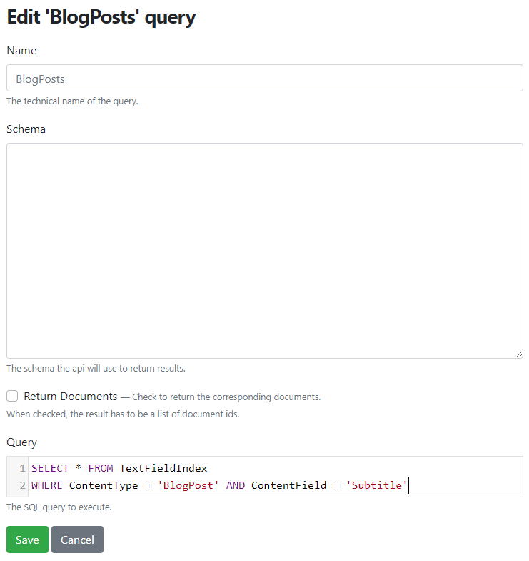Cancel editing the BlogPosts query
Viewport: 529px width, 561px height.
click(x=77, y=539)
